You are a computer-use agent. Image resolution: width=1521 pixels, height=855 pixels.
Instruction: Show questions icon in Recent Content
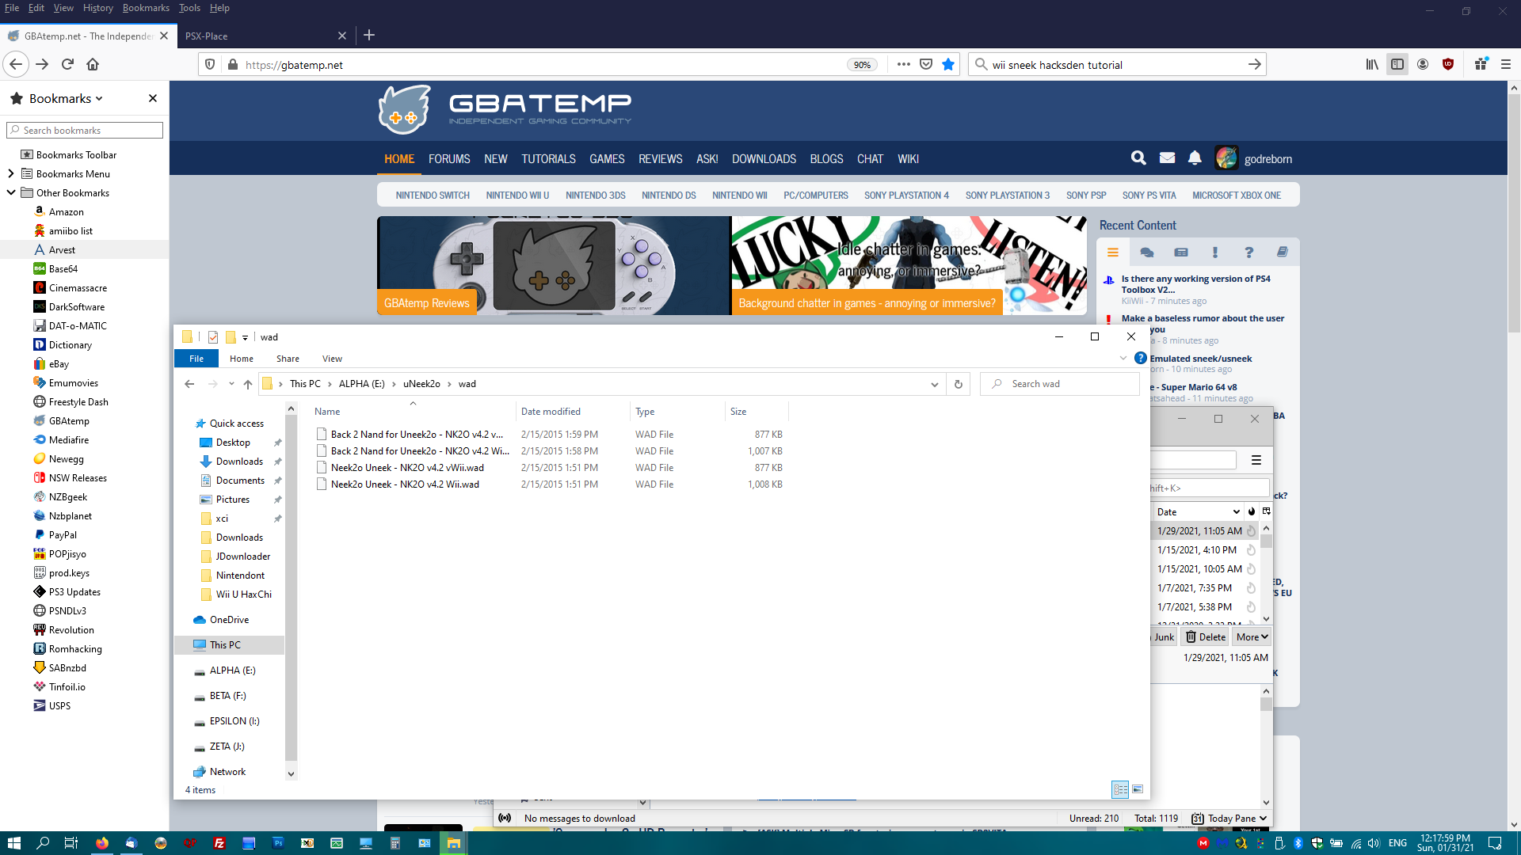tap(1248, 253)
